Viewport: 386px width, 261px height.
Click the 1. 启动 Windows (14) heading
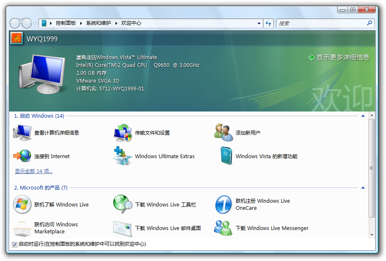(x=39, y=116)
